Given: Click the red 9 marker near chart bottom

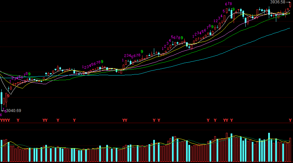Looking at the screenshot, I should coord(8,96).
